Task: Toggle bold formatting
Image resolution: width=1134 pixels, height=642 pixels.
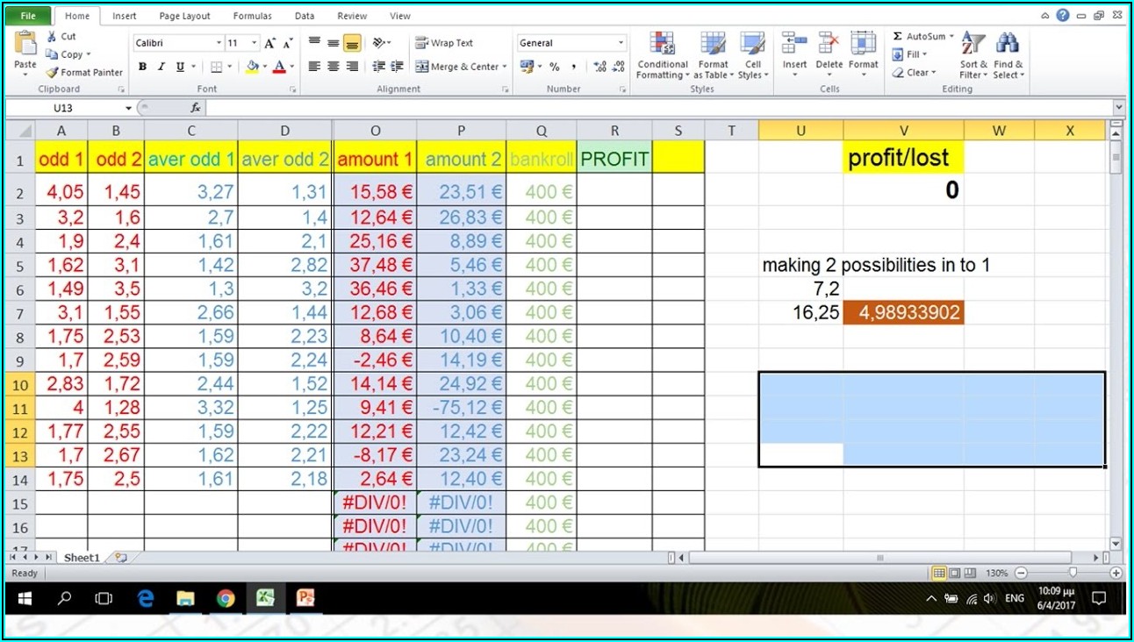Action: coord(142,67)
